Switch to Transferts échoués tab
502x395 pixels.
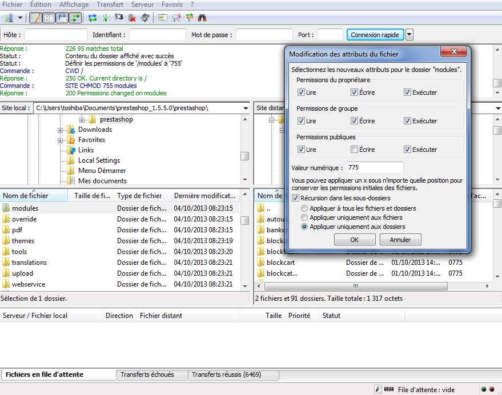click(152, 374)
